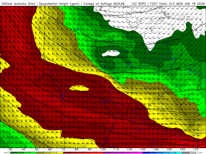The width and height of the screenshot is (206, 154).
Task: Click the darkest green swatch on the color bar
Action: 14,153
